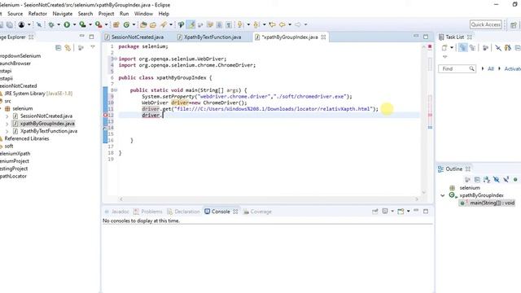Click the Activate link in Task List

click(x=512, y=68)
